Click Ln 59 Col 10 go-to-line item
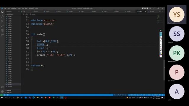 pos(132,95)
